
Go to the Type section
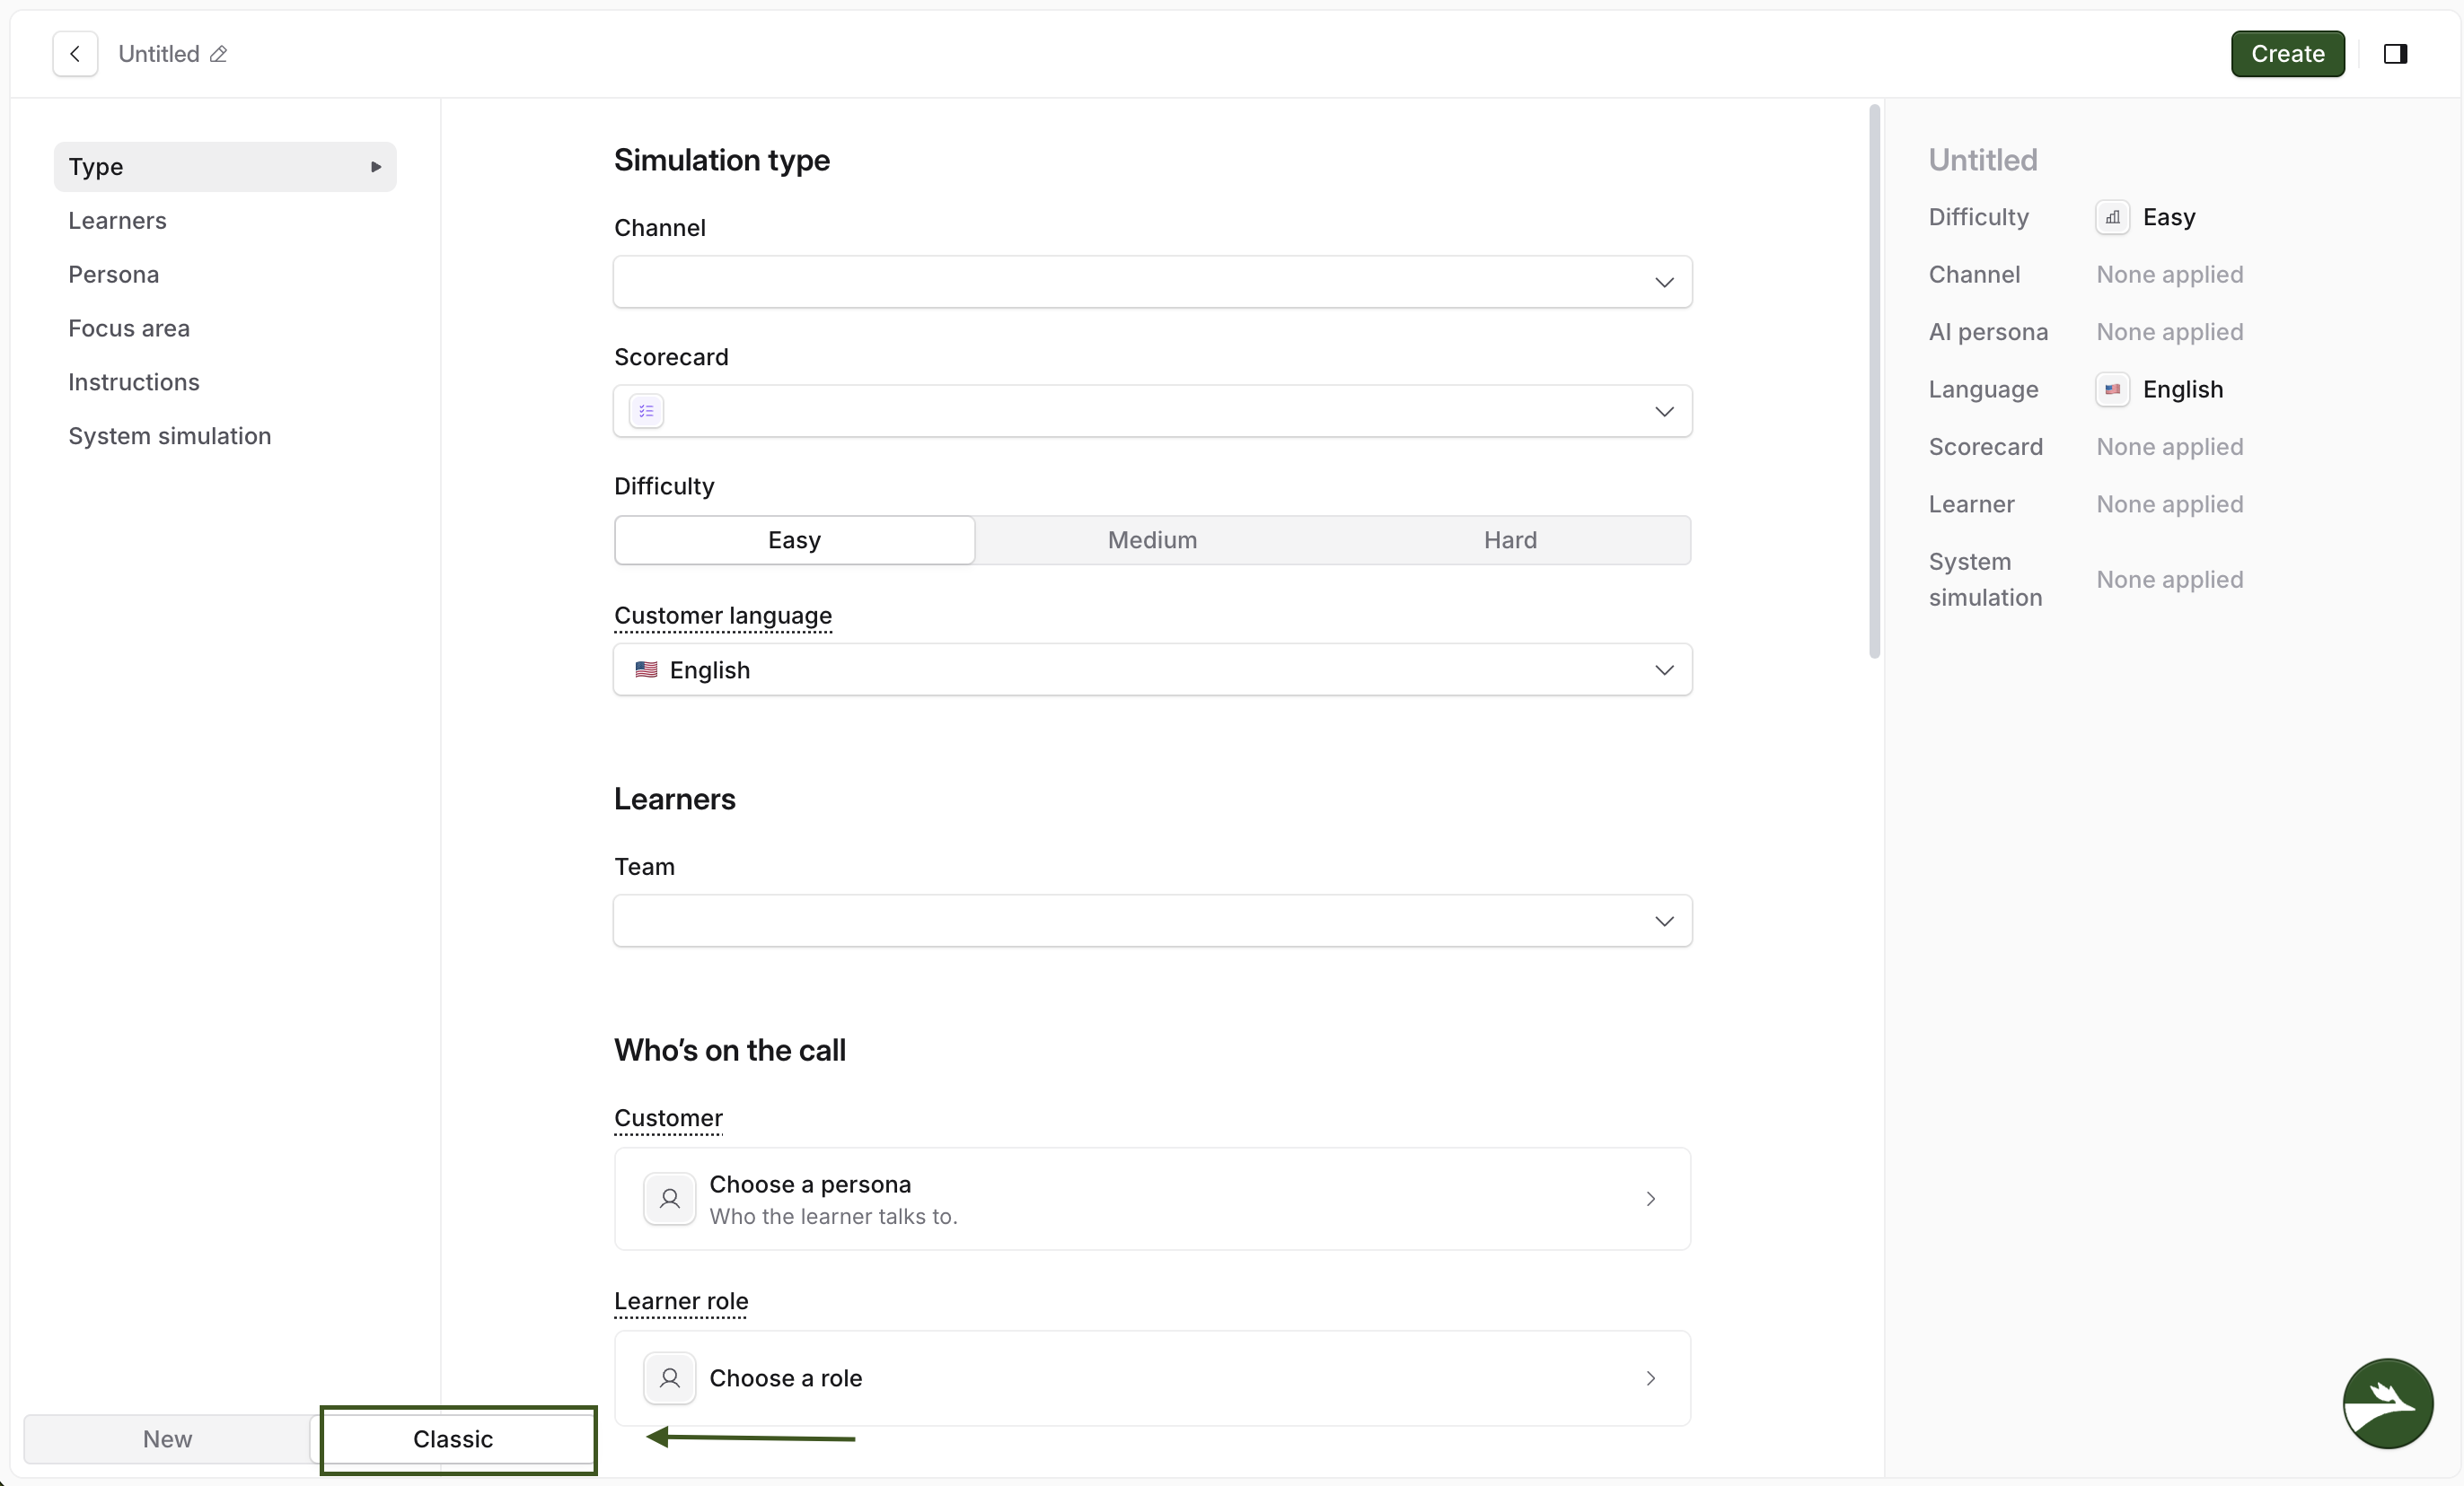pyautogui.click(x=225, y=167)
